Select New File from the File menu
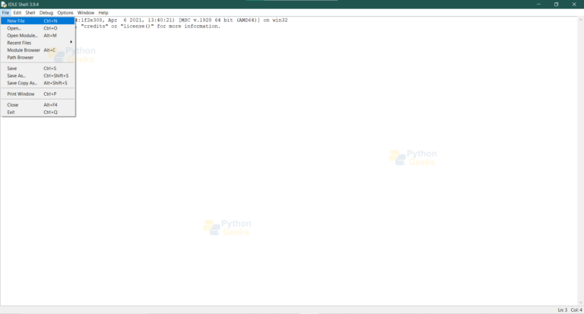 click(16, 21)
